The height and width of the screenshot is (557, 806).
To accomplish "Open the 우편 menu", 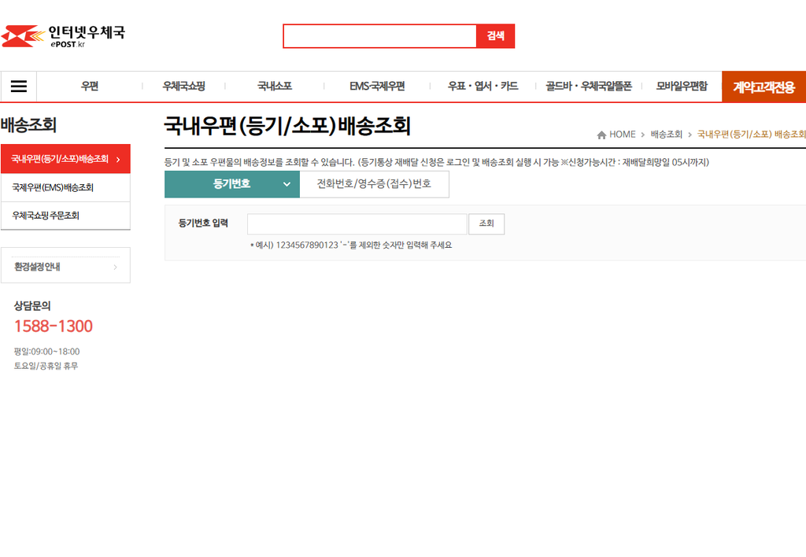I will [90, 87].
